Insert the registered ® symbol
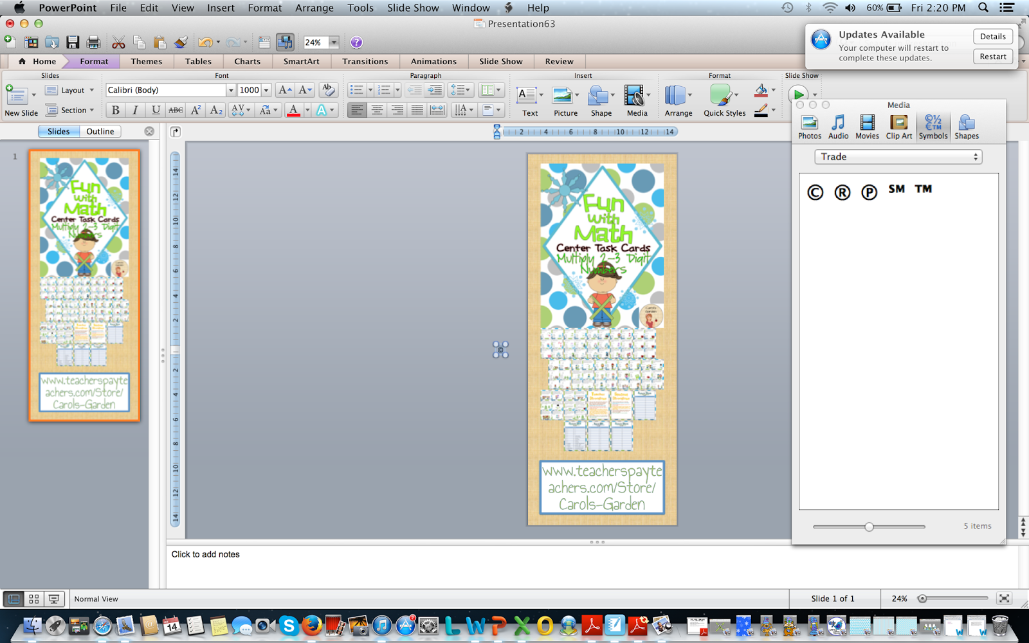 (842, 192)
